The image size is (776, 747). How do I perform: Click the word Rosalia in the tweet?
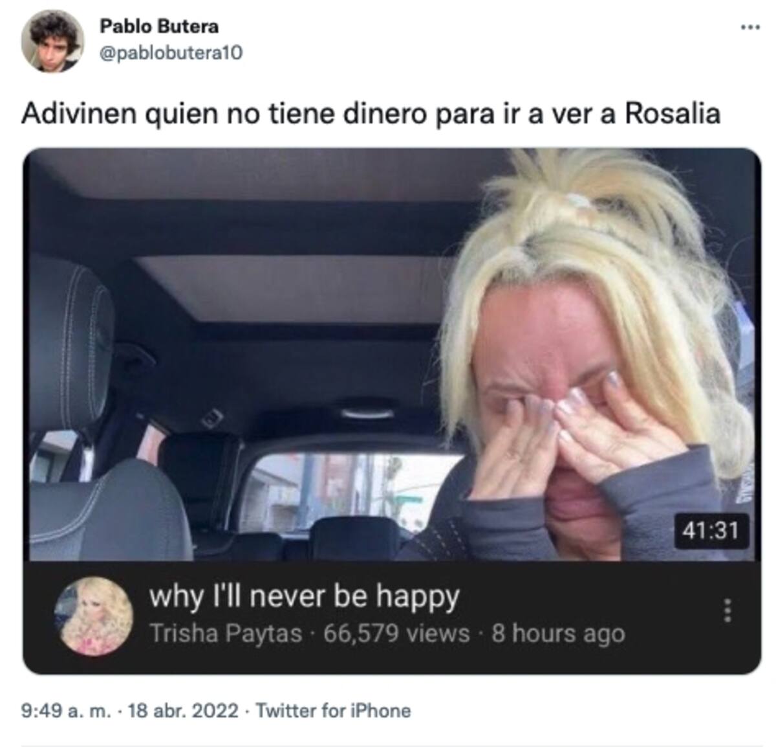click(x=673, y=114)
